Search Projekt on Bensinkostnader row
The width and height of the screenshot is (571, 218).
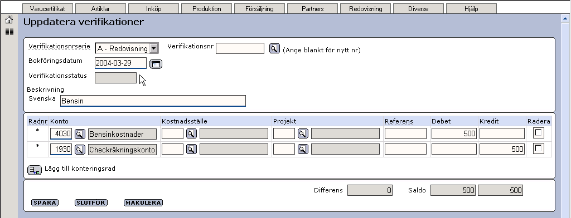(x=303, y=133)
